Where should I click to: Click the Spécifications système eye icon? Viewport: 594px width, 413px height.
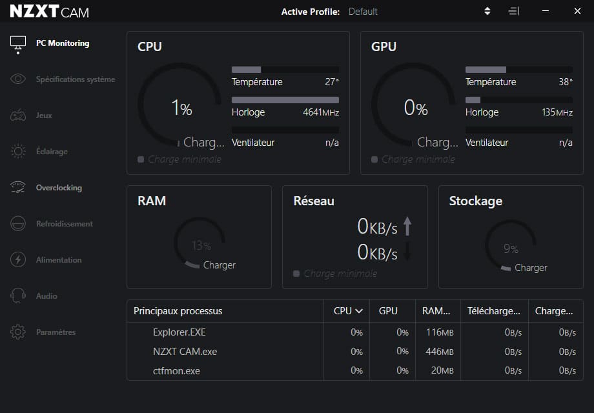[18, 79]
